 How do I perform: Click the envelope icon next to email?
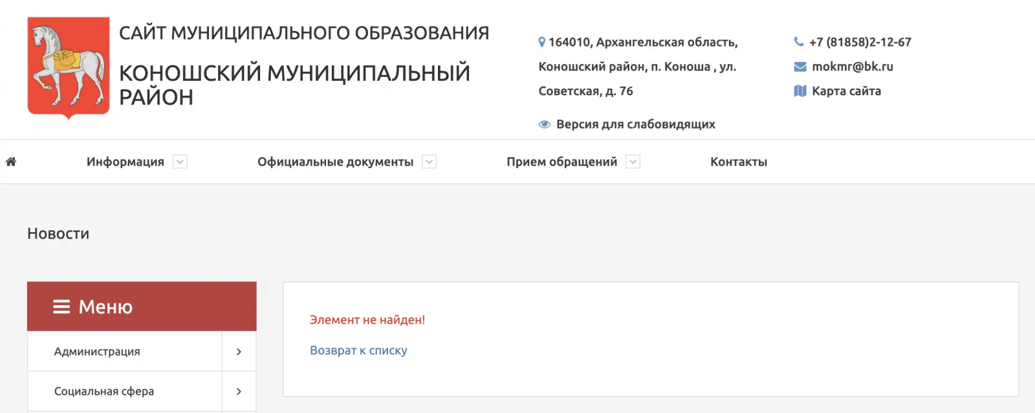(800, 67)
